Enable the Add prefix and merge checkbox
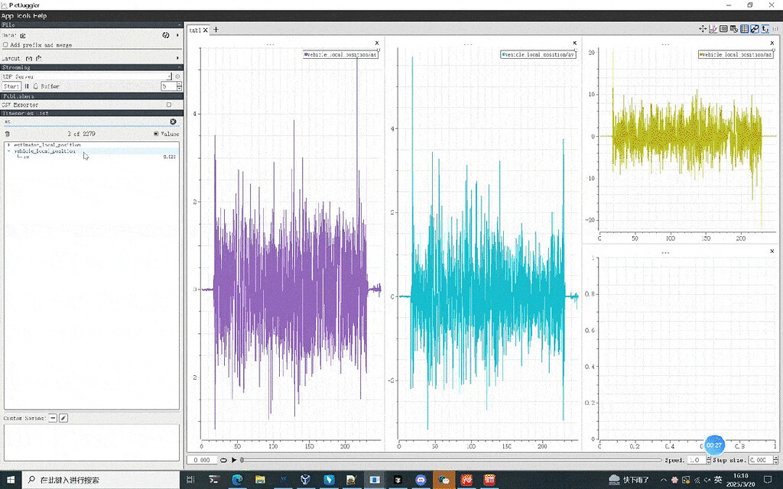783x489 pixels. tap(5, 44)
